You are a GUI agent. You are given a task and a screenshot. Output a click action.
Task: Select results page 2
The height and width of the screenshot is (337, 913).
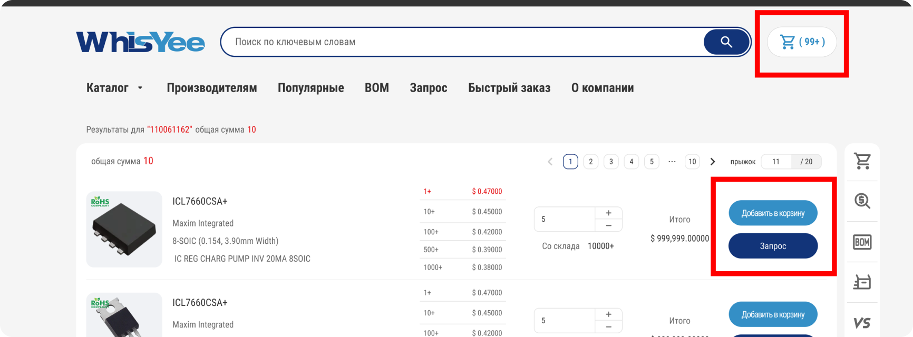pyautogui.click(x=591, y=162)
